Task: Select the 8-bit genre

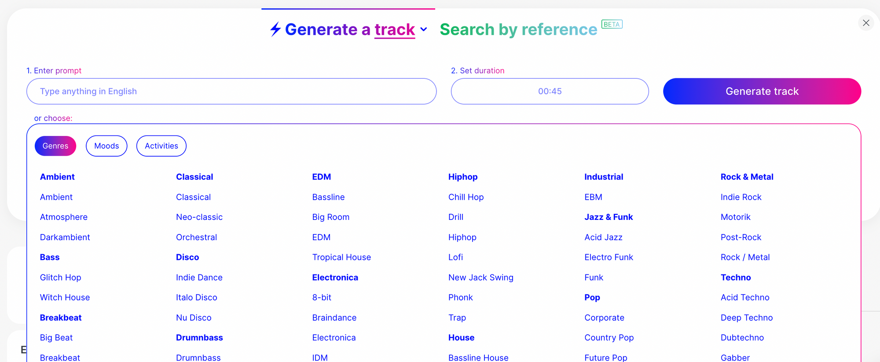Action: tap(322, 298)
